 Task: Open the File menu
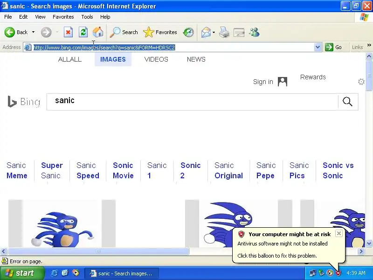pos(8,17)
